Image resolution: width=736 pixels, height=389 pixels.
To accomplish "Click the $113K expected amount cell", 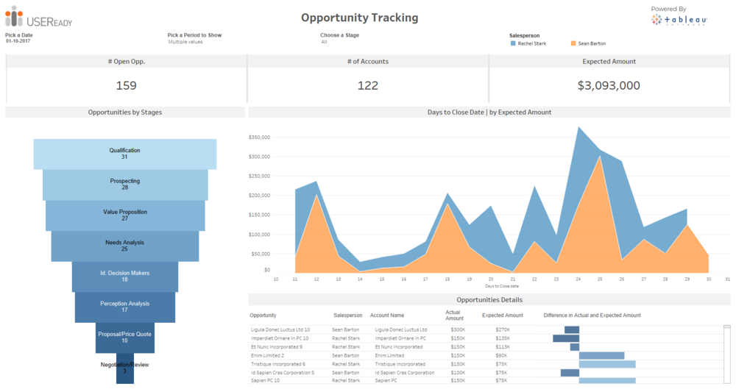I will pyautogui.click(x=502, y=347).
